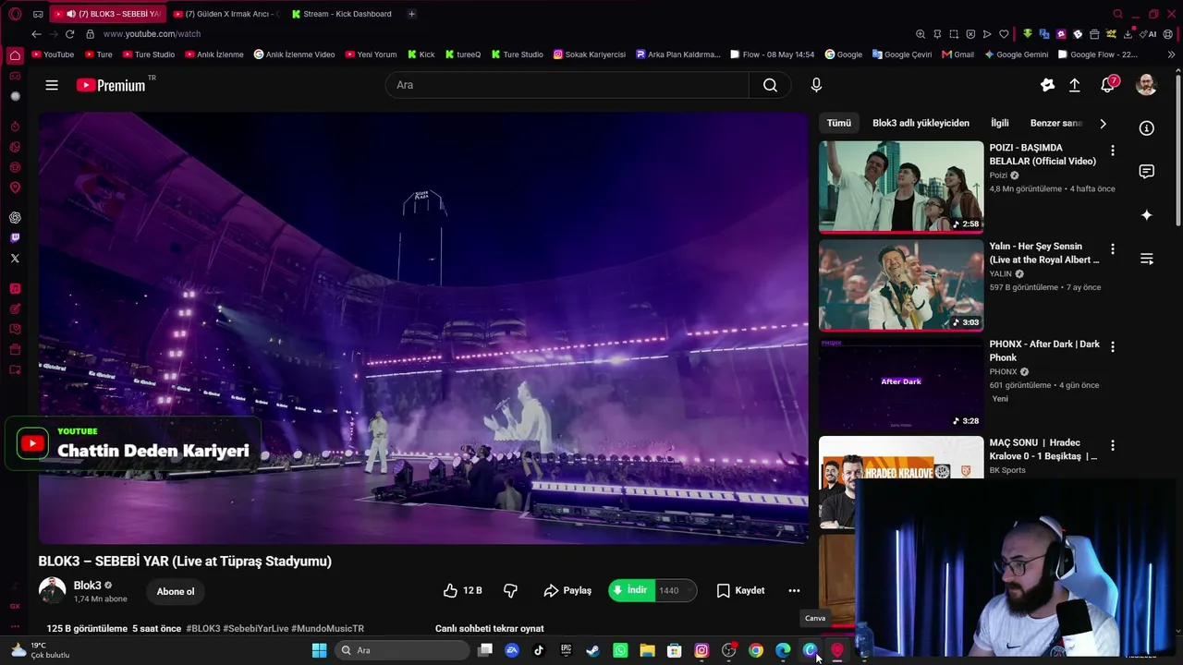1183x665 pixels.
Task: Save the video with Kaydet
Action: tap(740, 590)
